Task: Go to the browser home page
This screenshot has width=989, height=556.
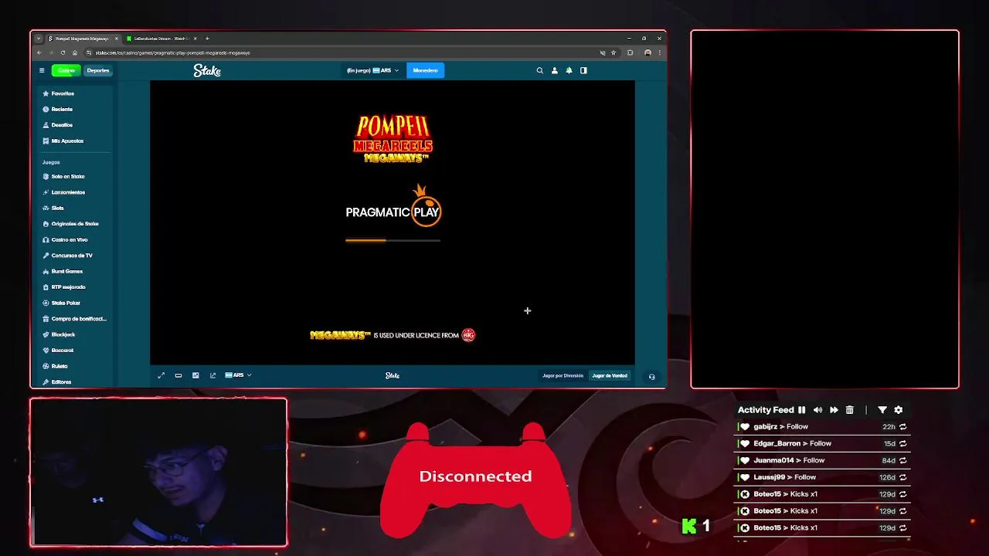Action: pos(75,53)
